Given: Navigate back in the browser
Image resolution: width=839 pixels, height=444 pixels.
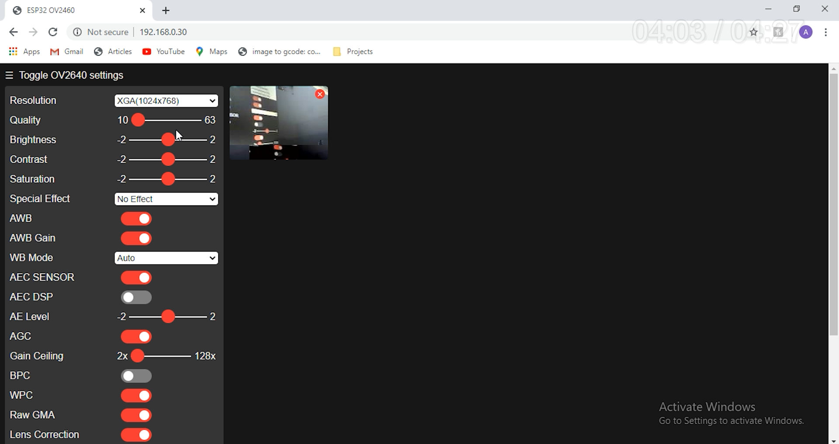Looking at the screenshot, I should [x=14, y=32].
